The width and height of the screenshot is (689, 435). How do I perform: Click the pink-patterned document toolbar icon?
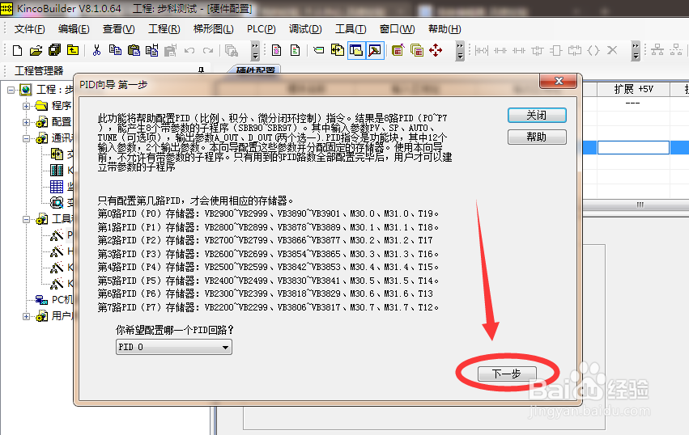276,50
